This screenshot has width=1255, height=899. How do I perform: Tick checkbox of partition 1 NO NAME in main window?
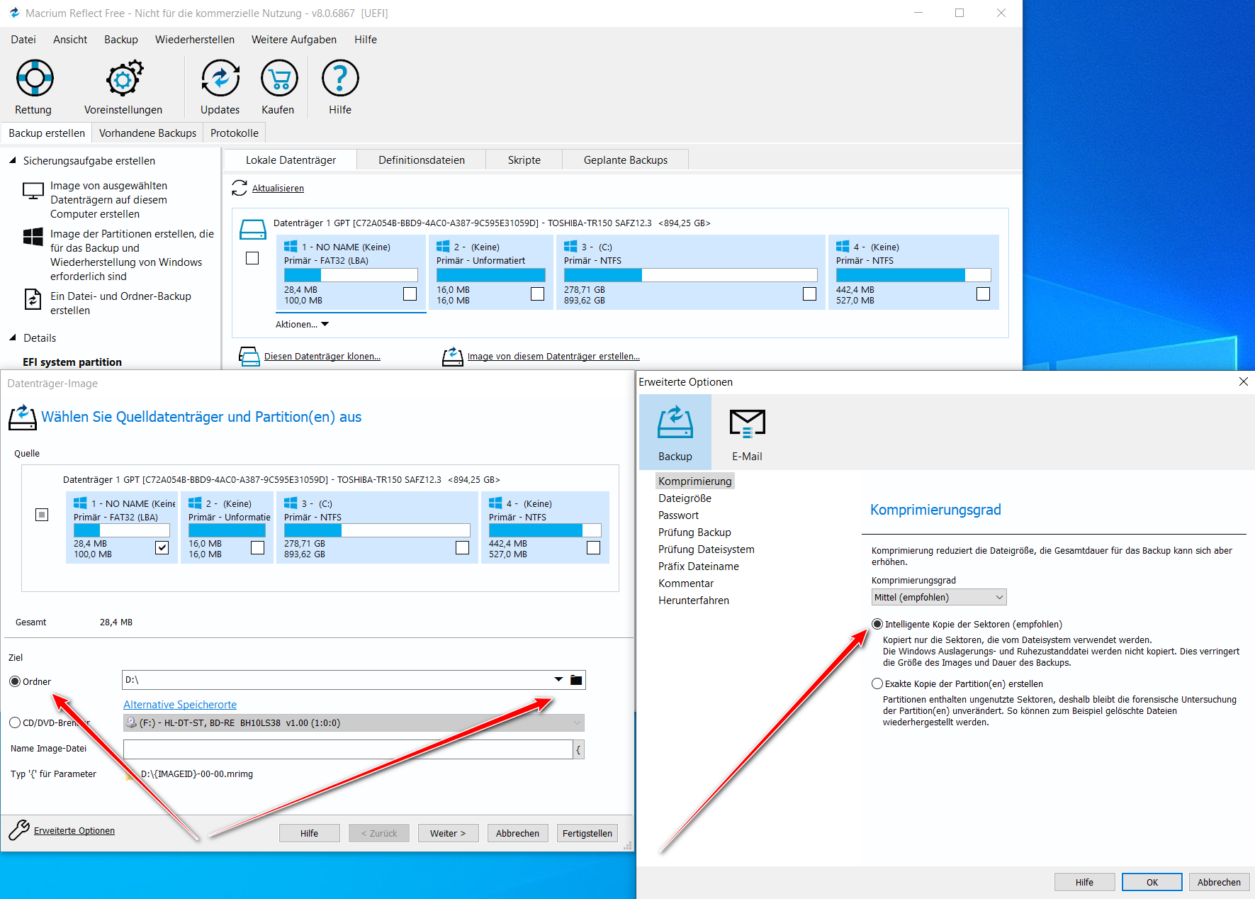pos(410,294)
